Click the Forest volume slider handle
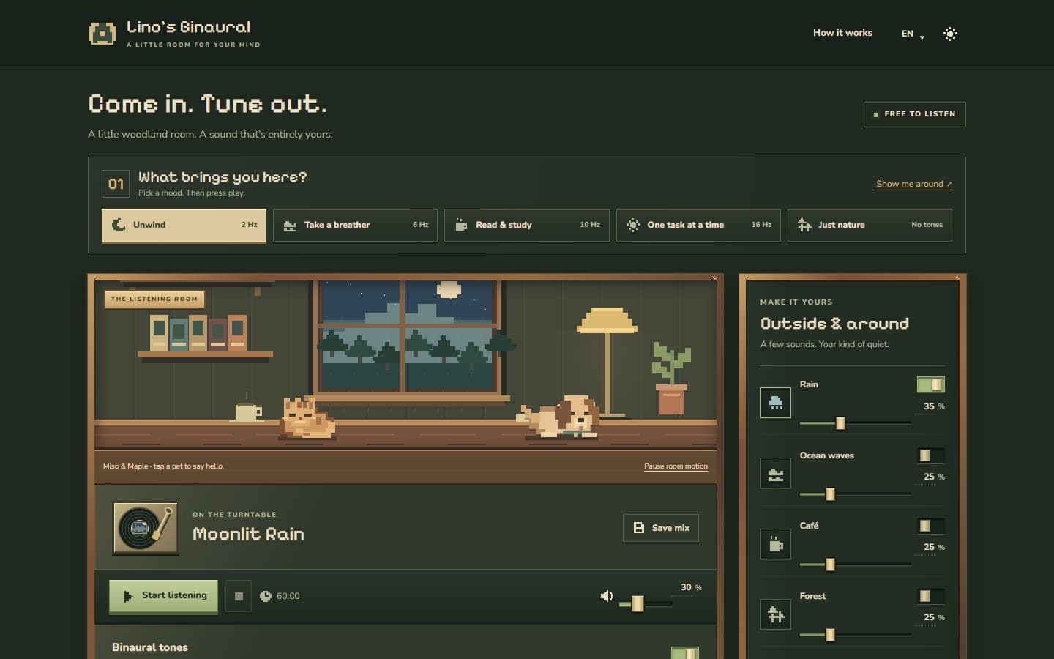The width and height of the screenshot is (1054, 659). pyautogui.click(x=830, y=635)
